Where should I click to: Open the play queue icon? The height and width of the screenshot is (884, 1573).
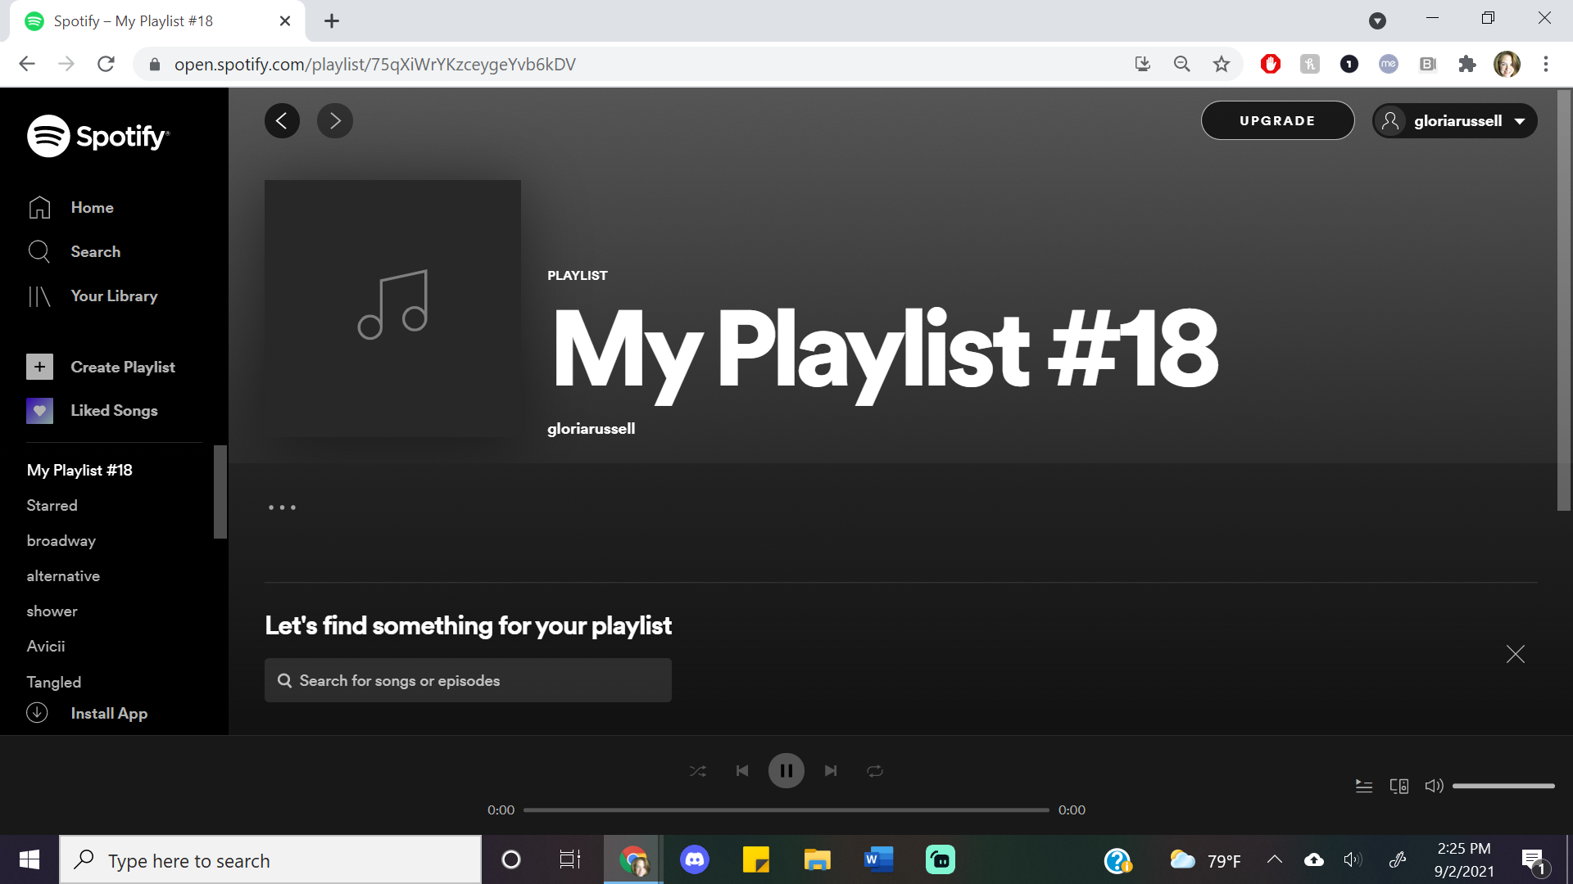pos(1363,786)
